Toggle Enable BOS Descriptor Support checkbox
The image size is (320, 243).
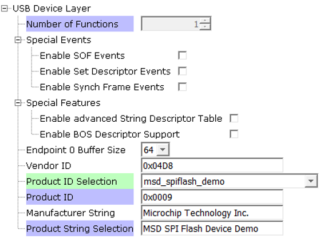[234, 134]
